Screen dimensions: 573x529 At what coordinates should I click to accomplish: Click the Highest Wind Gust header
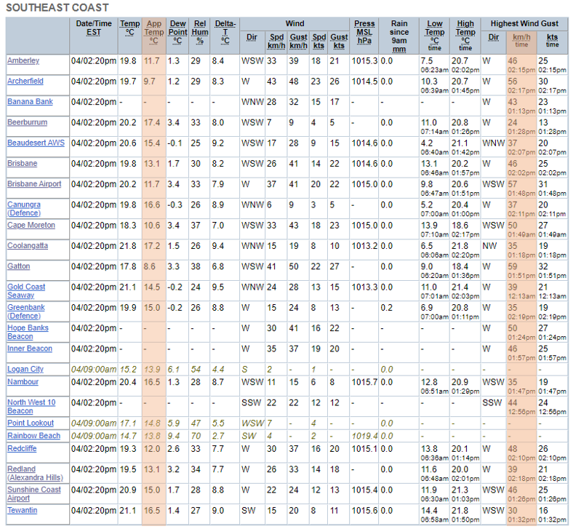click(x=524, y=24)
